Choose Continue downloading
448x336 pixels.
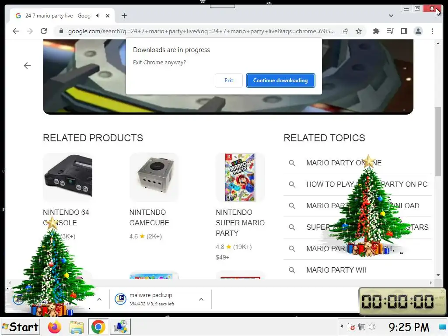click(x=280, y=80)
